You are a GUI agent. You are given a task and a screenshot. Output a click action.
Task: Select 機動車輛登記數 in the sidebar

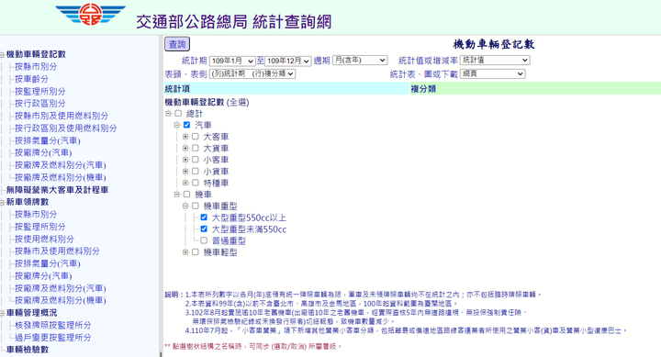(x=36, y=54)
